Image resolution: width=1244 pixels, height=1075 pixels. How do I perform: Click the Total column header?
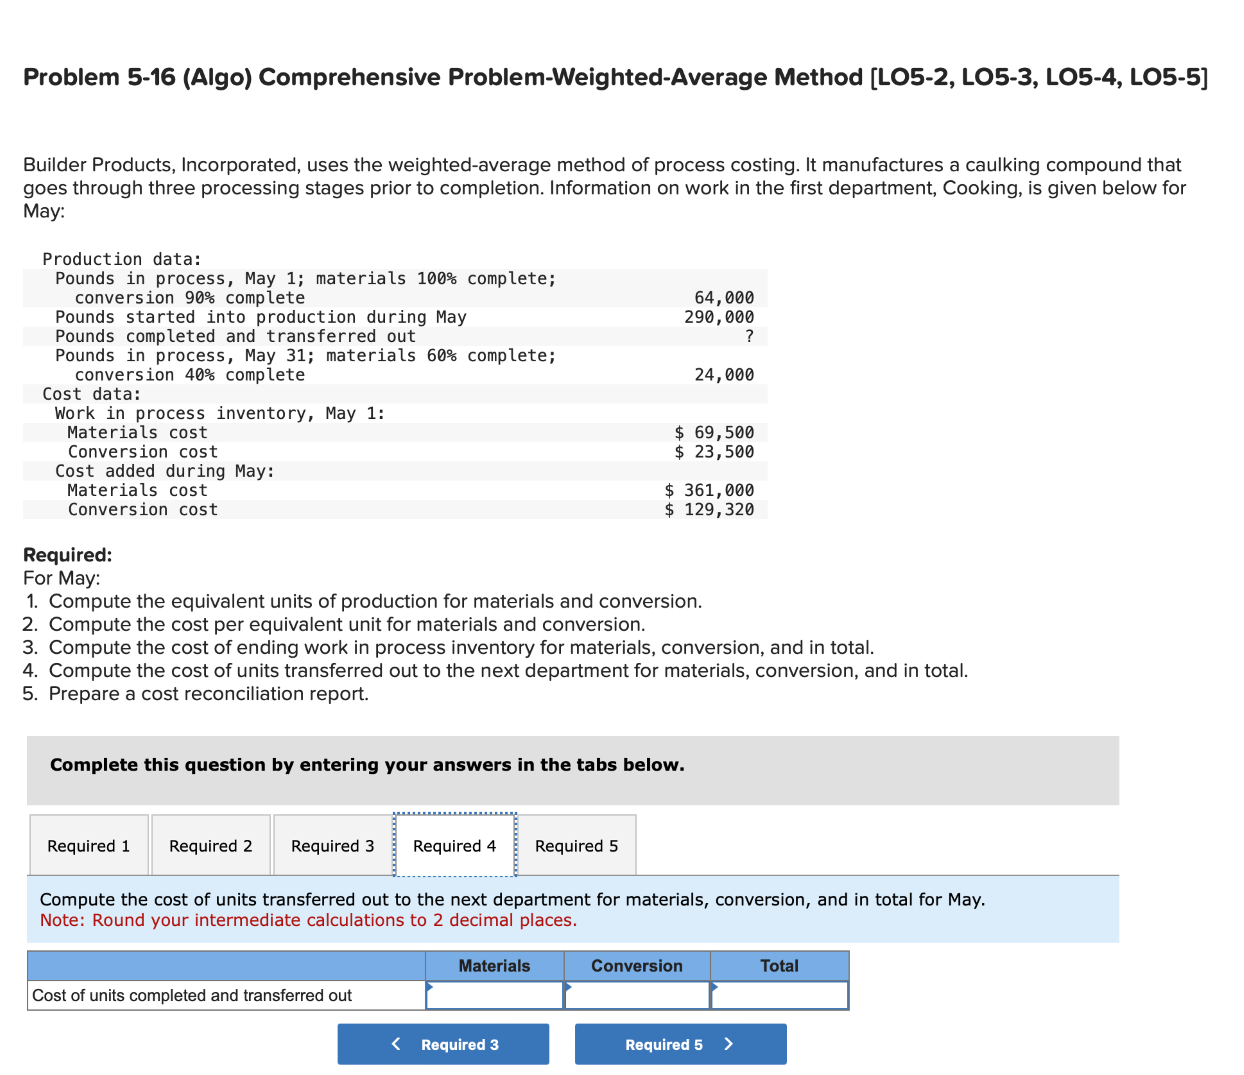[x=779, y=966]
